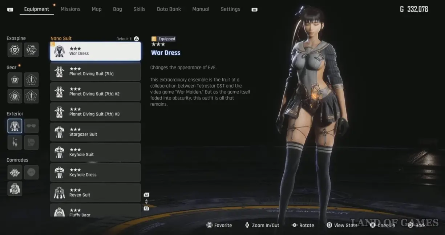Go to the Bag tab
The width and height of the screenshot is (445, 235).
pos(117,9)
